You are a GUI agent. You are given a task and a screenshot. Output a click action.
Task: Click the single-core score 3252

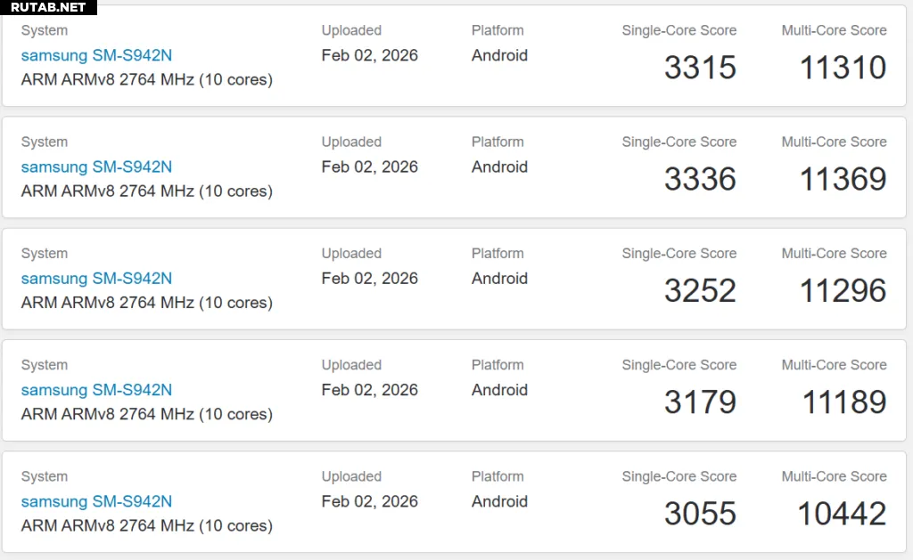(x=700, y=291)
